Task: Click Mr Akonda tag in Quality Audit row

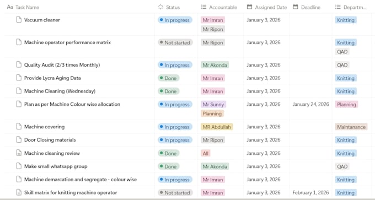Action: [x=215, y=65]
